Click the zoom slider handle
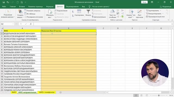The height and width of the screenshot is (97, 174). pyautogui.click(x=159, y=95)
